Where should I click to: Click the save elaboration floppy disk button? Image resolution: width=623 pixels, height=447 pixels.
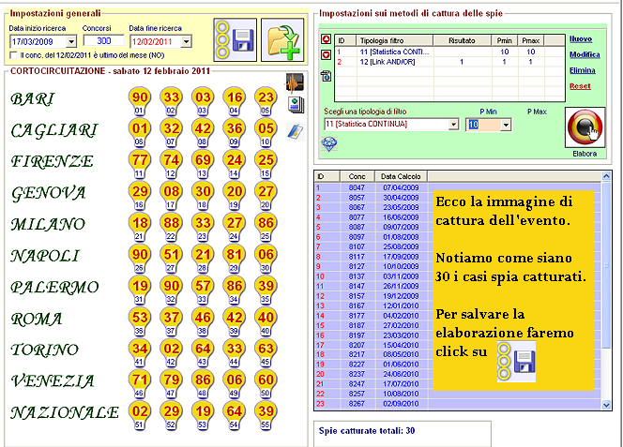pyautogui.click(x=236, y=39)
